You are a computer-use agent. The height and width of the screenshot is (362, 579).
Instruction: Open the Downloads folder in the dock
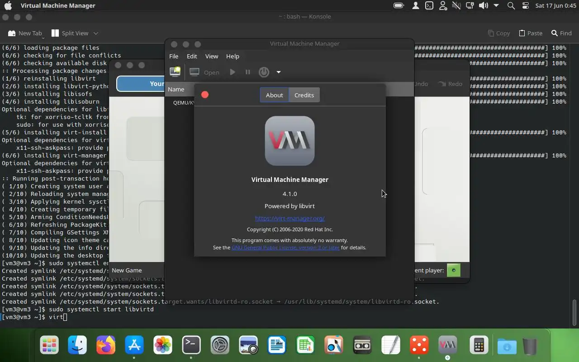point(507,347)
